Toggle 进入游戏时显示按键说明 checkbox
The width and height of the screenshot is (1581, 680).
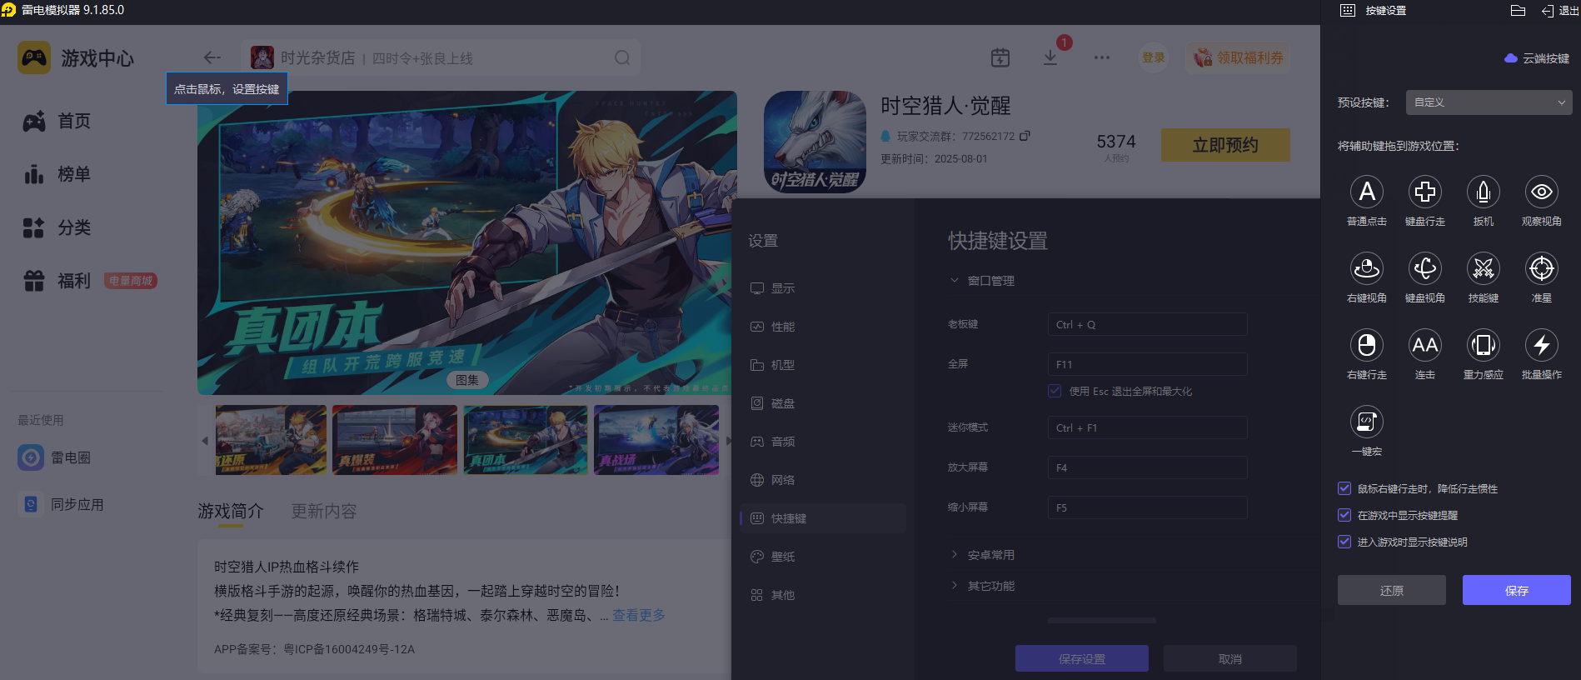click(1344, 542)
